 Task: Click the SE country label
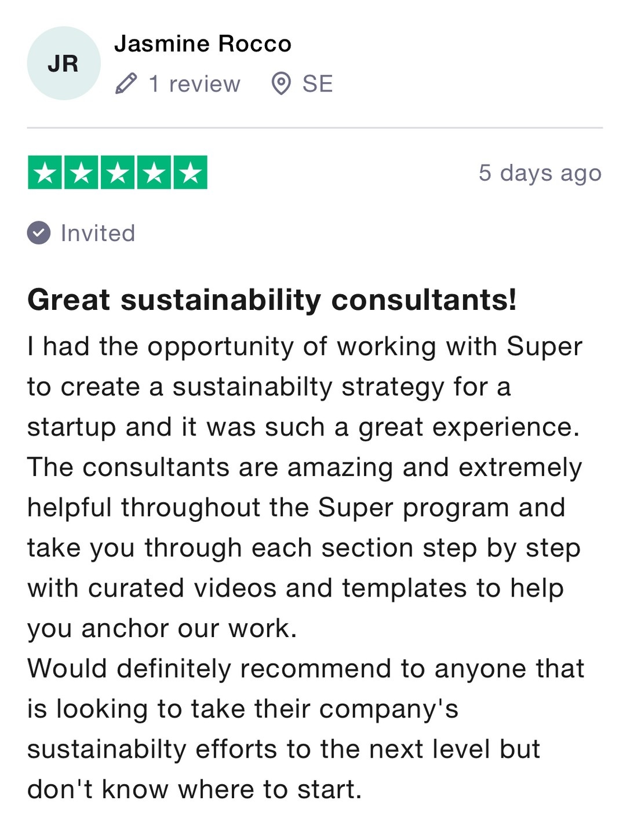(318, 84)
